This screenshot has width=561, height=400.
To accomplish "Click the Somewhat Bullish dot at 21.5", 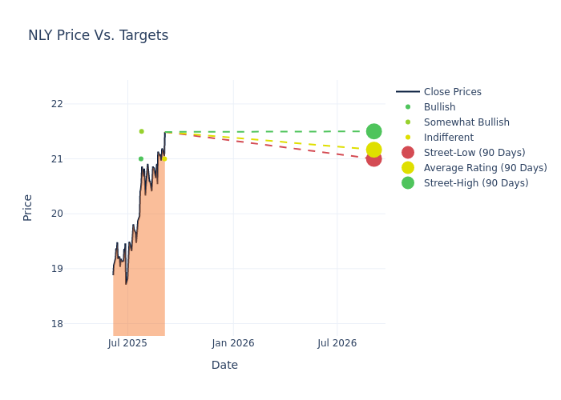I will tap(141, 131).
